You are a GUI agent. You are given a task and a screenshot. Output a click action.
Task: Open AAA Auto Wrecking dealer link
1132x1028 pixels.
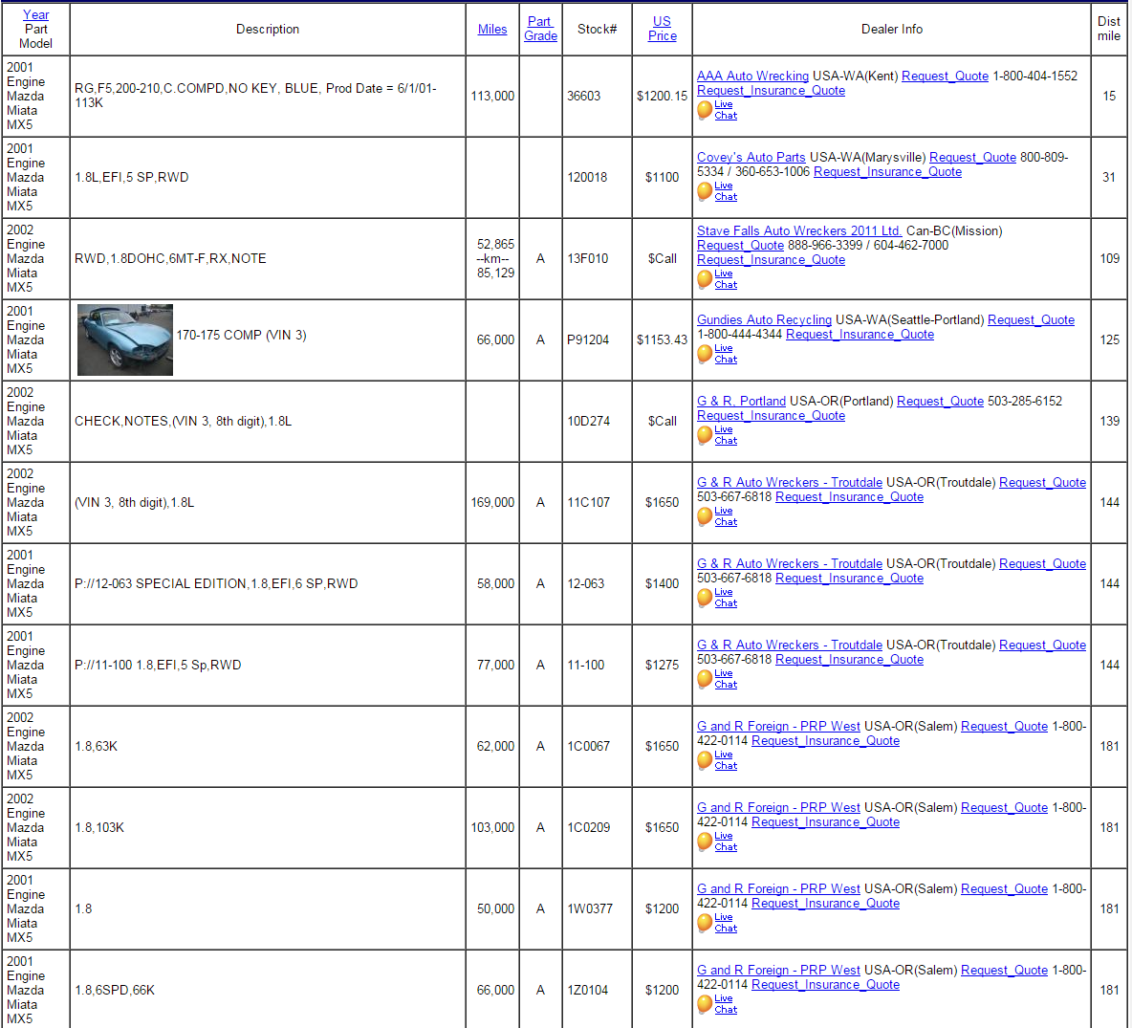click(752, 76)
